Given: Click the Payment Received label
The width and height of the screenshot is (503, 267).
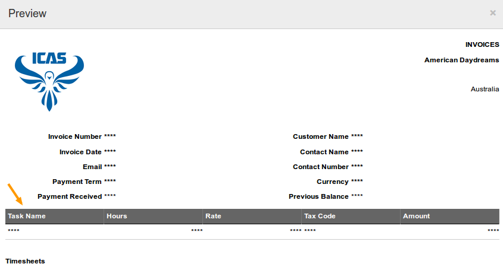Looking at the screenshot, I should tap(70, 196).
